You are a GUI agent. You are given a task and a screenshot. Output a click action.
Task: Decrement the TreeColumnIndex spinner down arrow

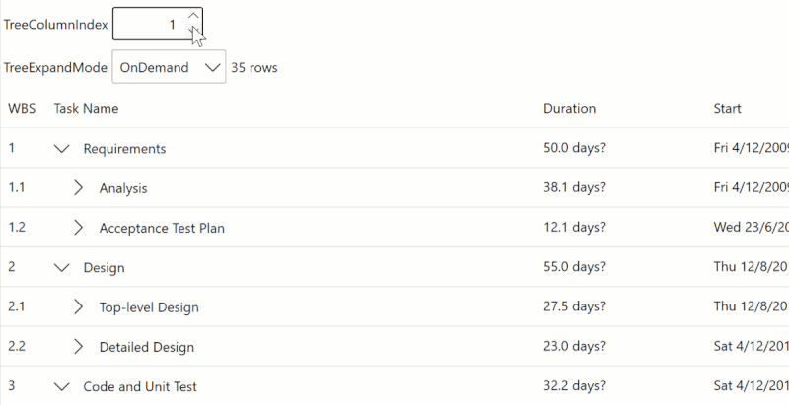point(193,32)
